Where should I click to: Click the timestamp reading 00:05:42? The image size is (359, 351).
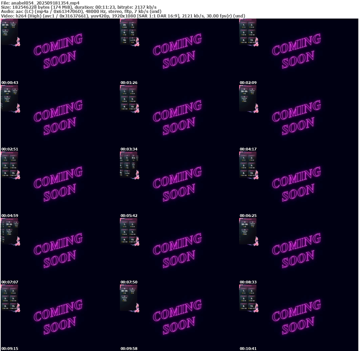click(129, 216)
